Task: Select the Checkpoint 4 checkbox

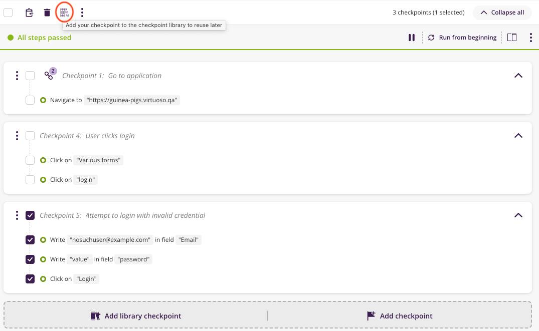Action: click(x=30, y=136)
